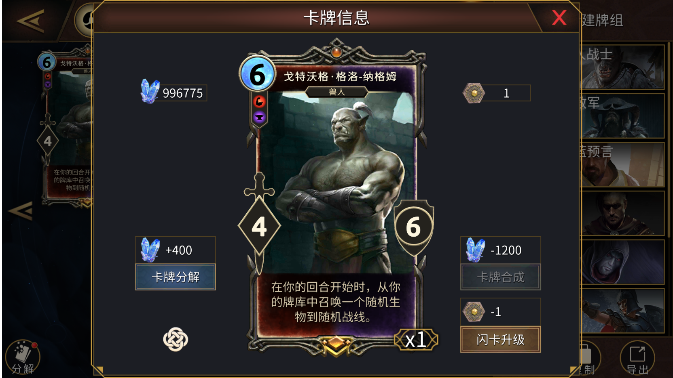
Task: Select the 战士 deck thumbnail
Action: click(x=623, y=67)
